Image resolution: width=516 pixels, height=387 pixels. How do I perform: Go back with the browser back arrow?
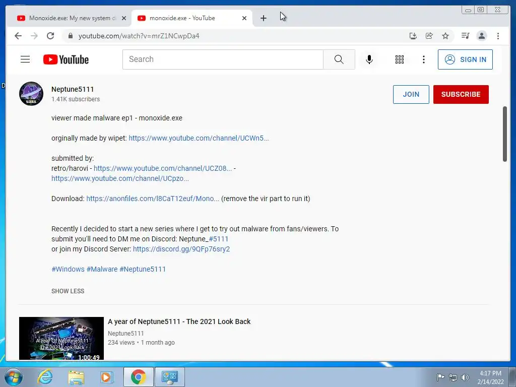(x=18, y=36)
